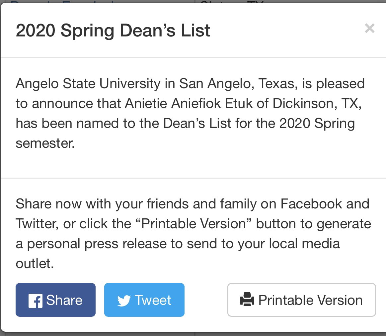Image resolution: width=386 pixels, height=336 pixels.
Task: Click the Facebook logo icon
Action: (35, 301)
